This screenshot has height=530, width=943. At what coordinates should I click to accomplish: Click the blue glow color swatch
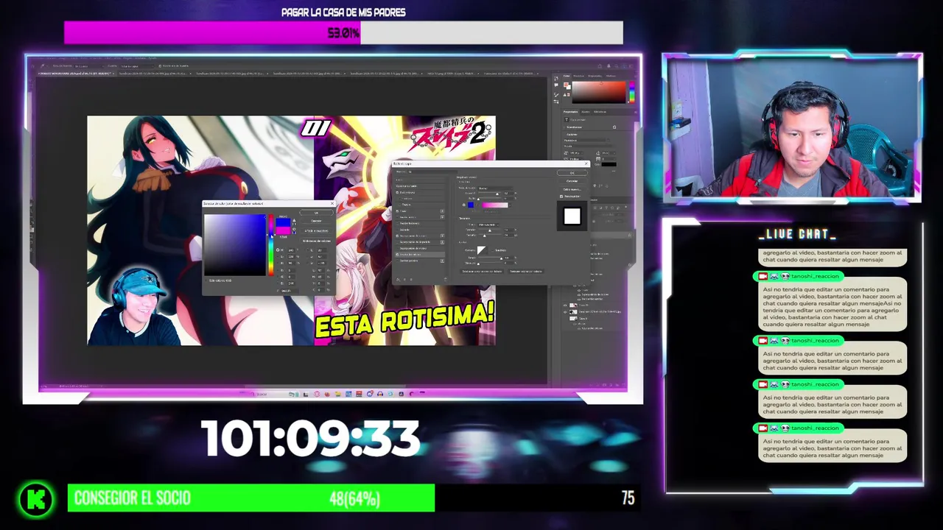pos(471,205)
